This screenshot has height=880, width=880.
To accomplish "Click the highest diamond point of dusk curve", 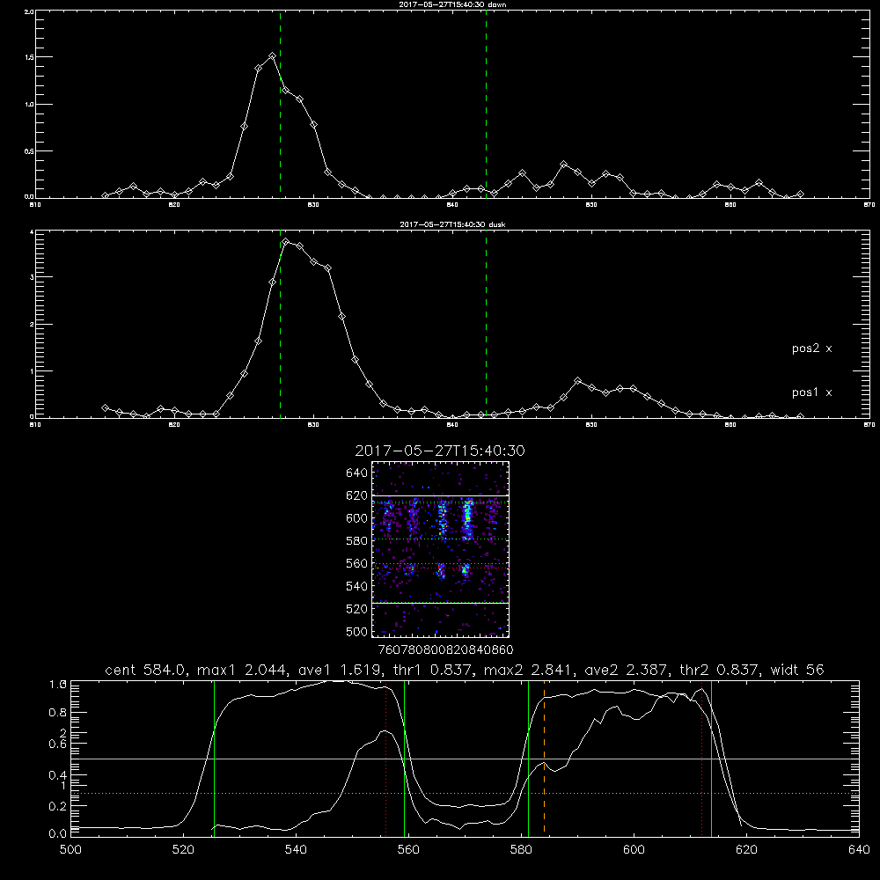I will pos(286,242).
